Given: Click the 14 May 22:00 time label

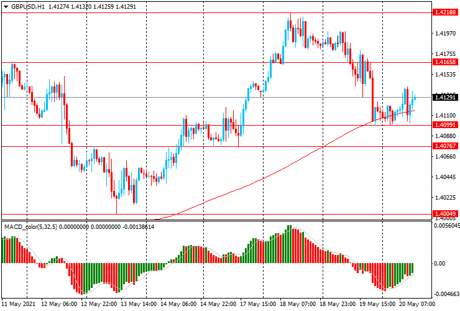Looking at the screenshot, I should [x=218, y=304].
